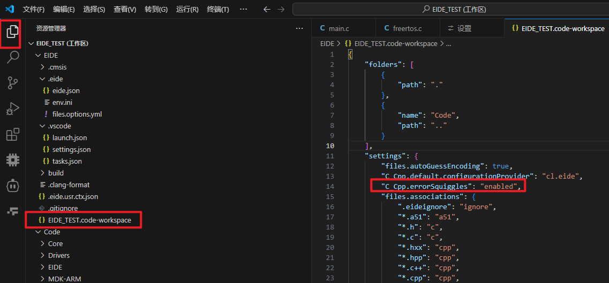Expand the .cmsis folder
This screenshot has width=609, height=283.
point(57,67)
